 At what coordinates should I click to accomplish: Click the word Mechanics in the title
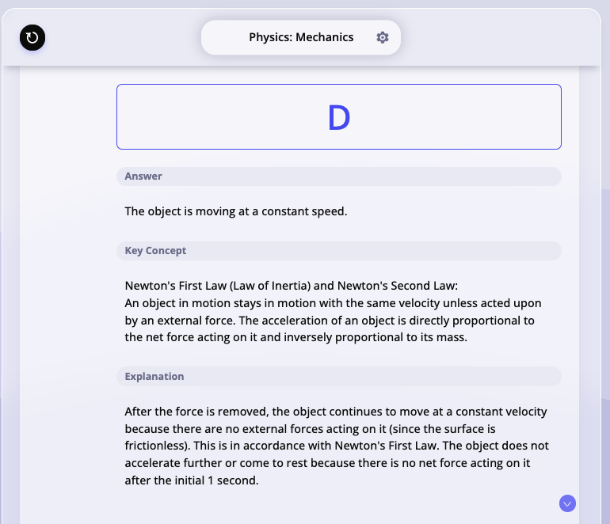[325, 37]
